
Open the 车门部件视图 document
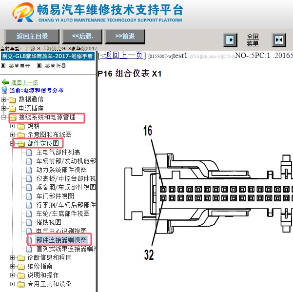[x=55, y=196]
